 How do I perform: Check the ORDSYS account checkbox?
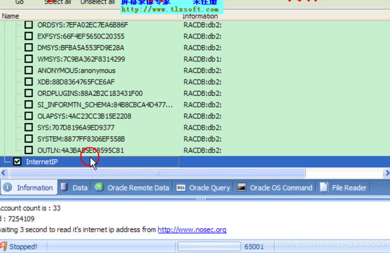click(28, 25)
